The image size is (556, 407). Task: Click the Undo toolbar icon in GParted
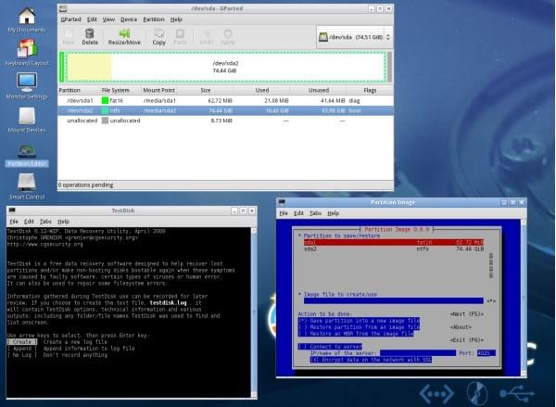(x=207, y=36)
